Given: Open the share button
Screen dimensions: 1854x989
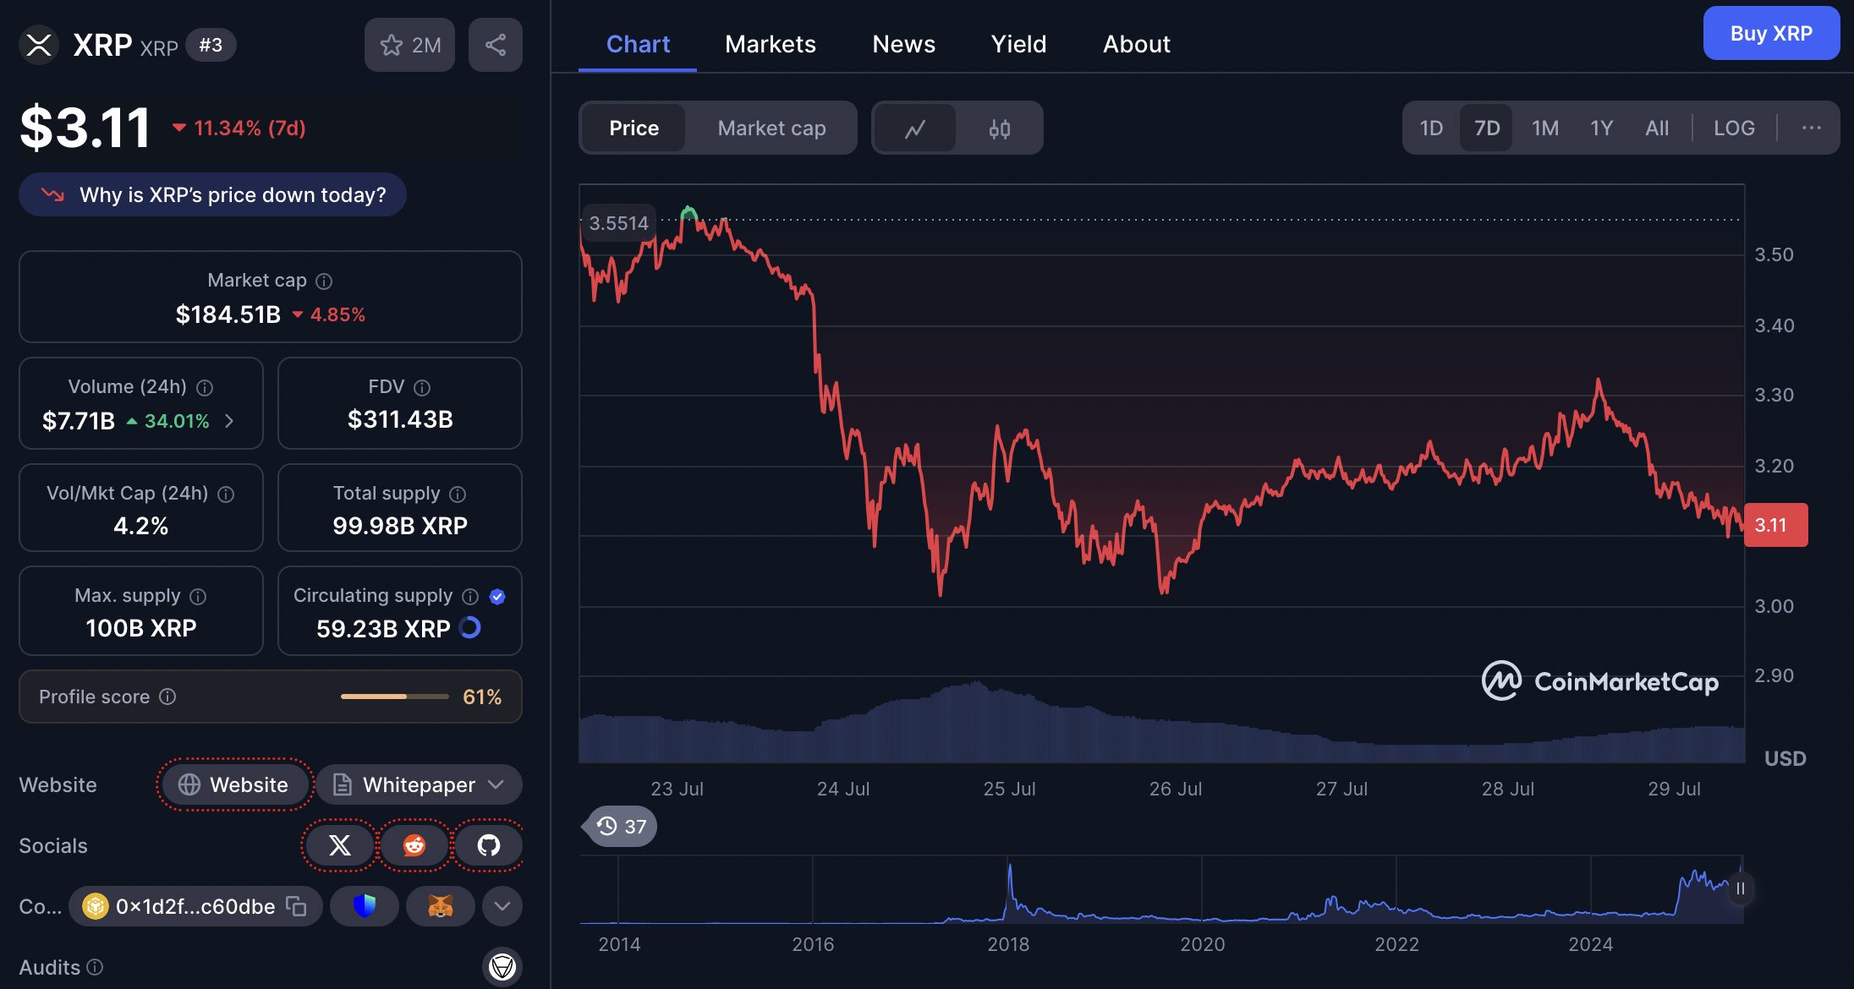Looking at the screenshot, I should (x=496, y=45).
